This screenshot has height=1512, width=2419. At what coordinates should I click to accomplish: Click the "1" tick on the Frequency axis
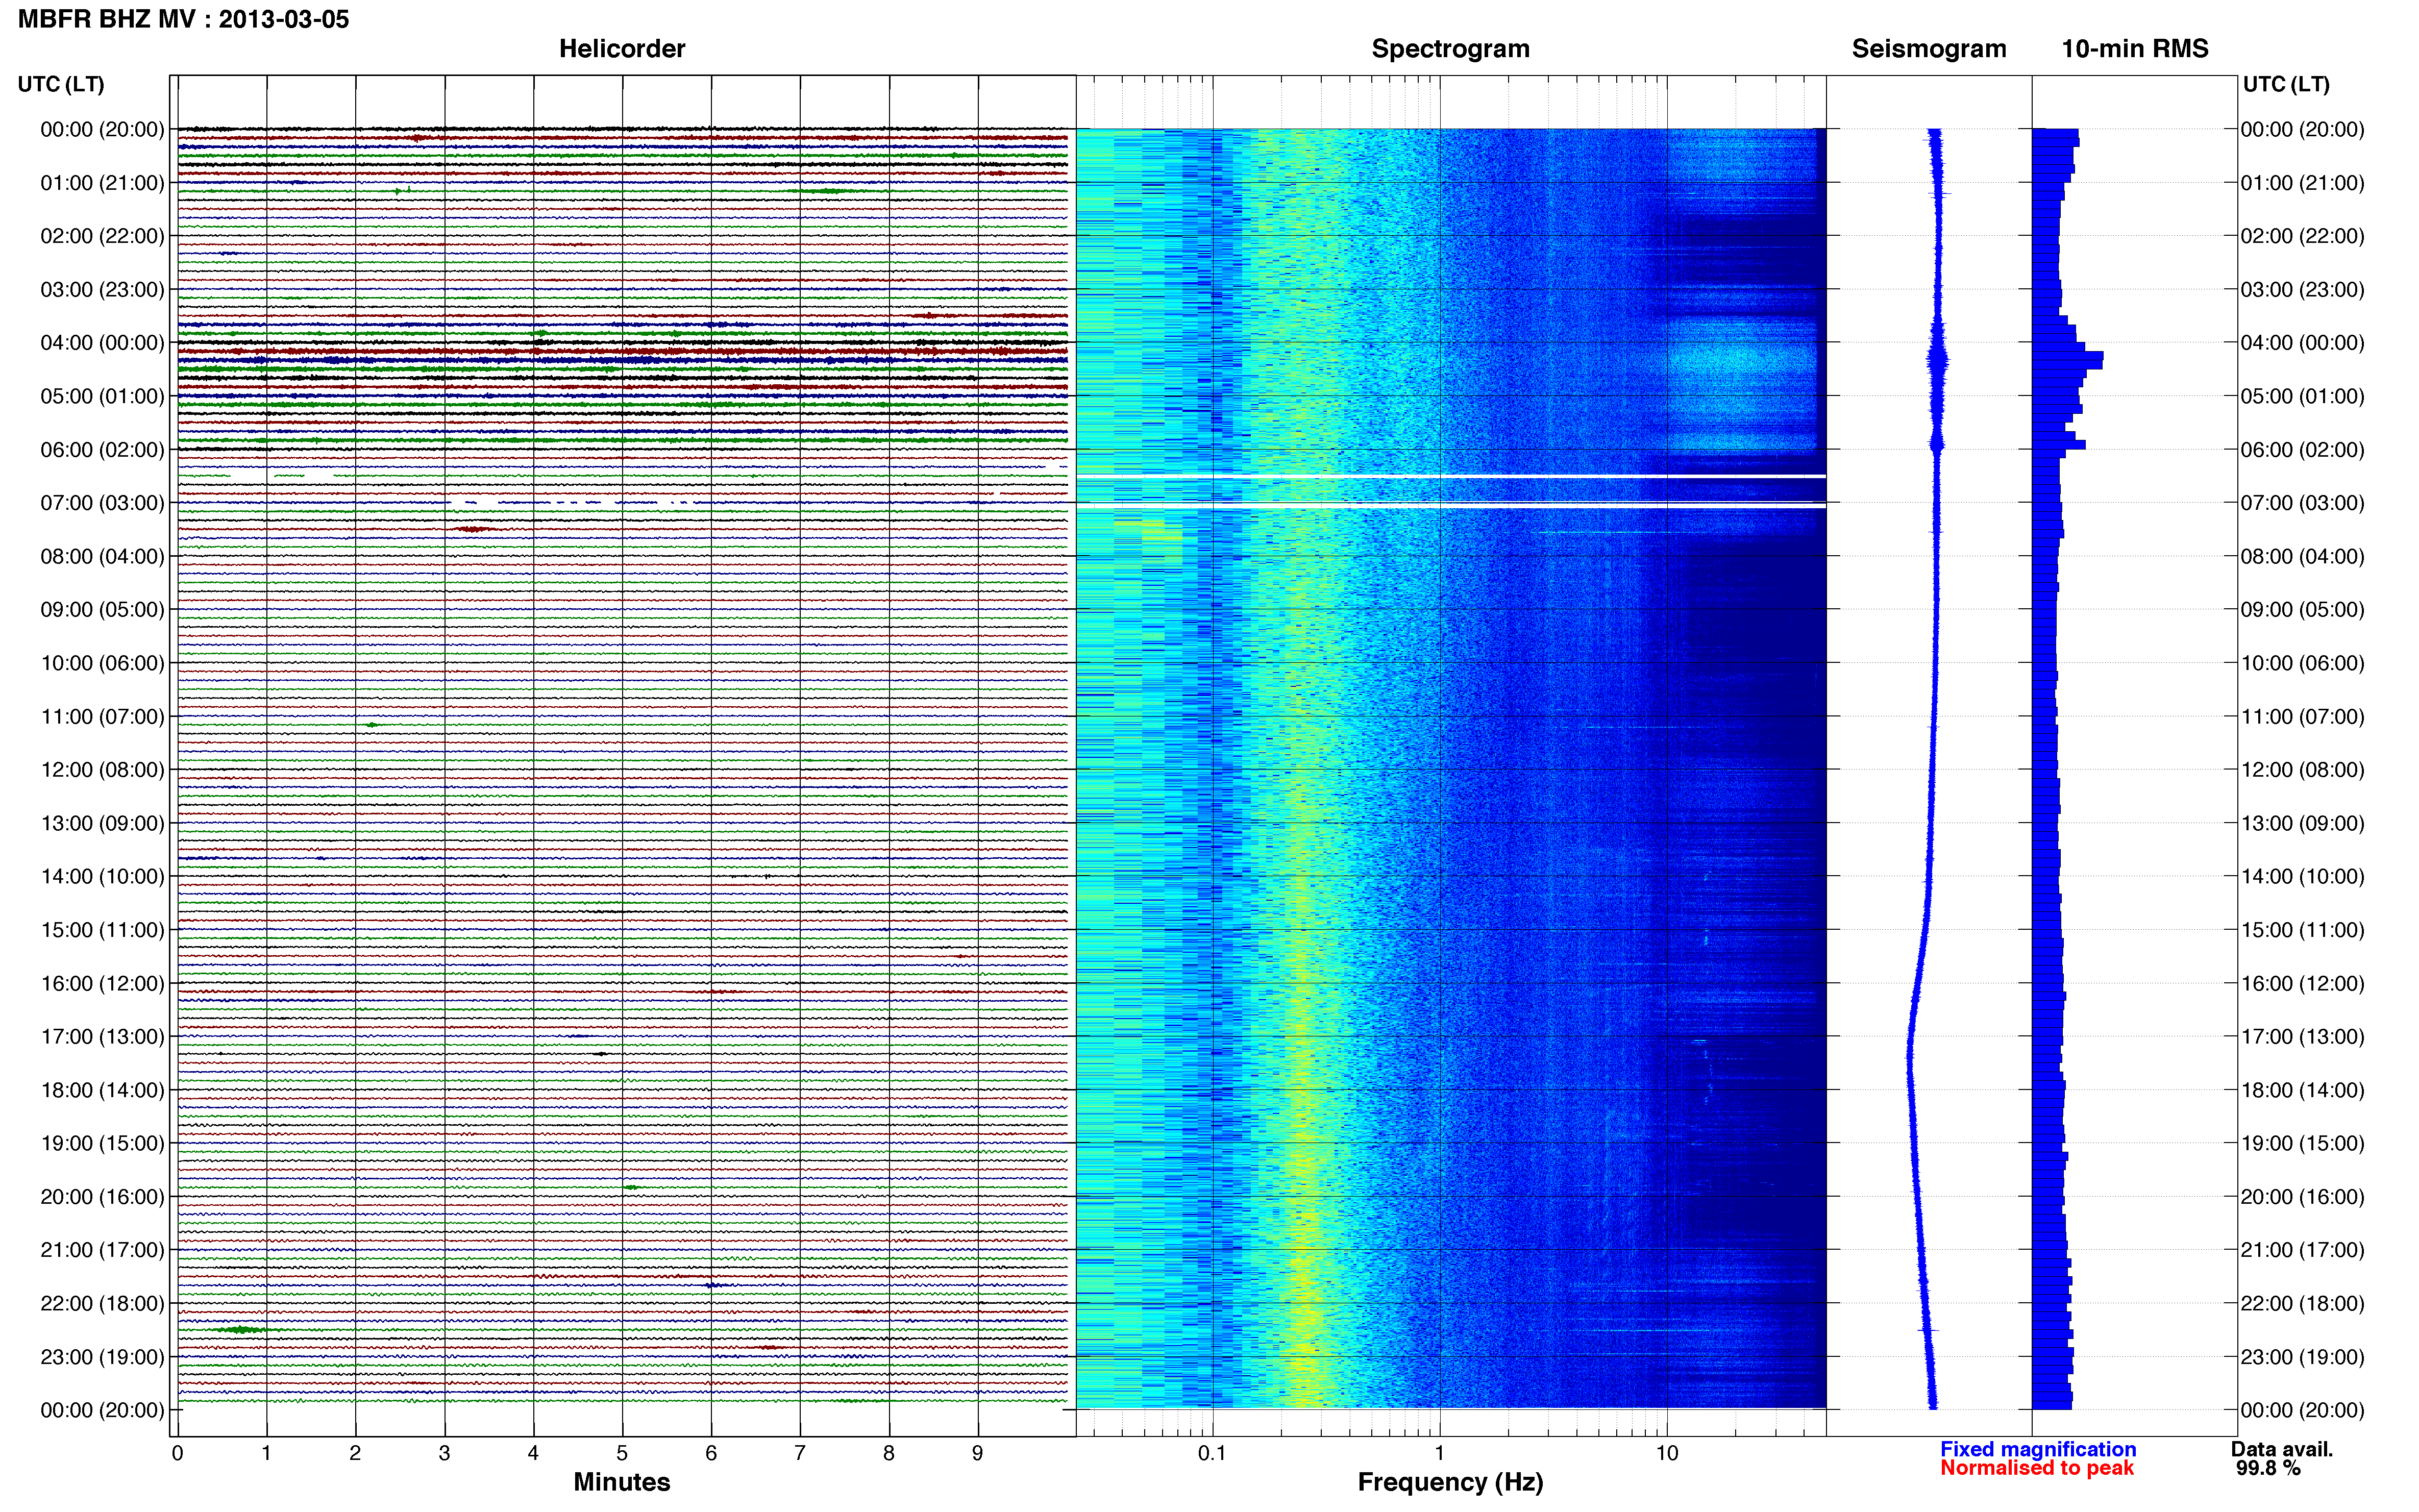point(1439,1453)
